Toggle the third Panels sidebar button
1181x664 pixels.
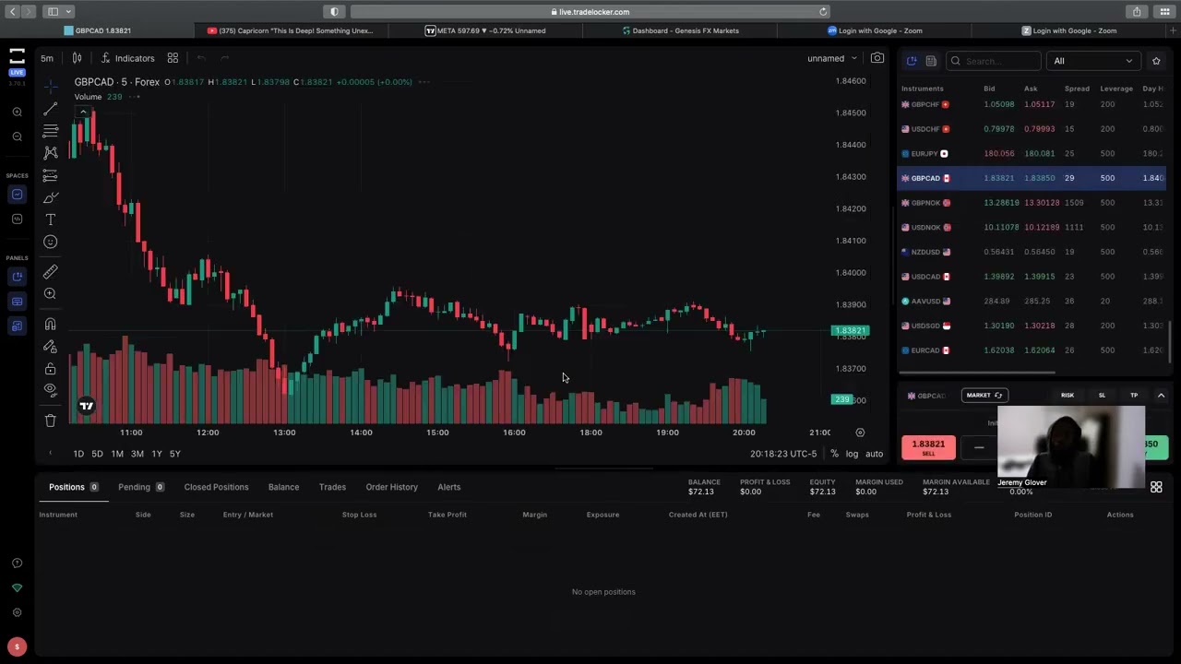pos(17,326)
